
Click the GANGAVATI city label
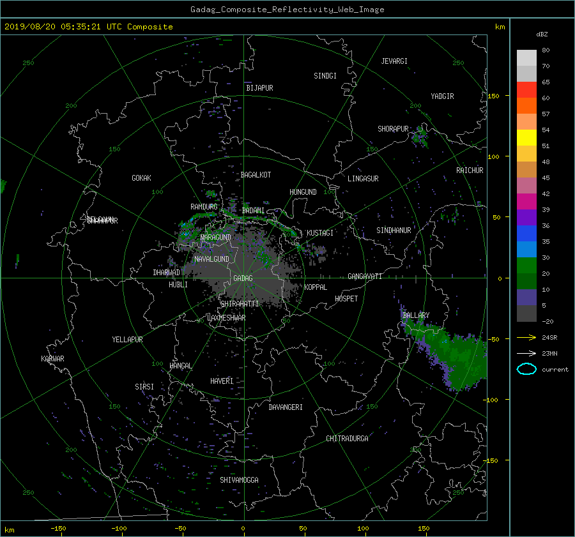click(365, 276)
